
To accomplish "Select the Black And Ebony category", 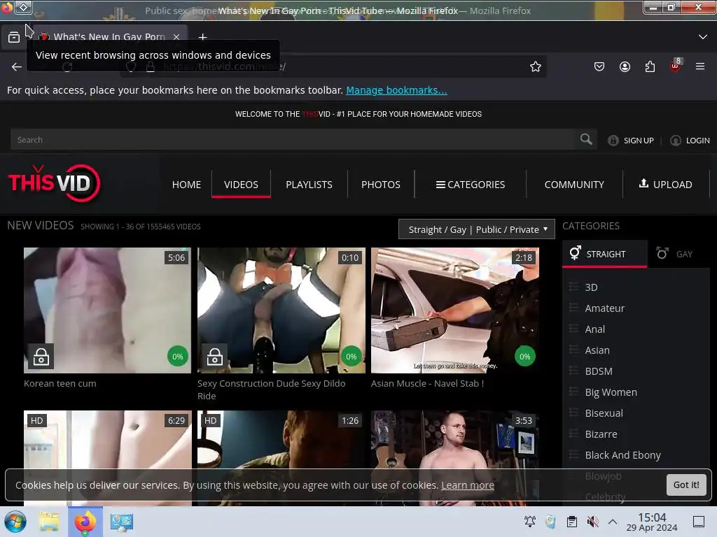I will pos(622,455).
